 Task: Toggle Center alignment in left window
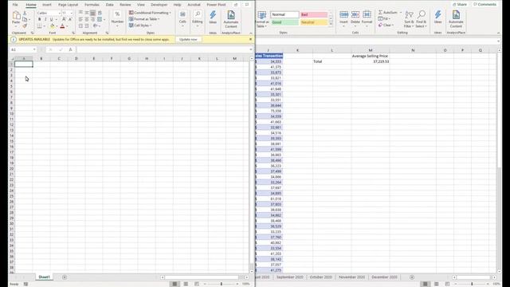pos(87,19)
